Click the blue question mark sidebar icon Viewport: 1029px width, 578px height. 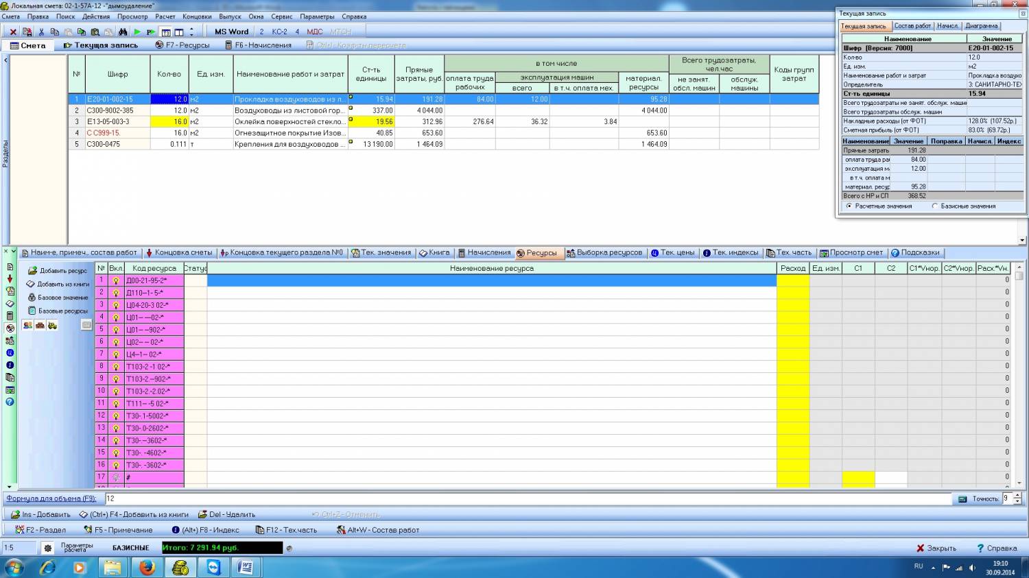click(10, 402)
